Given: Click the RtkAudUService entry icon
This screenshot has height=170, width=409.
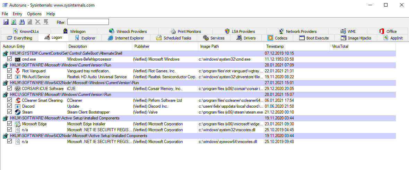Looking at the screenshot, I should point(17,77).
